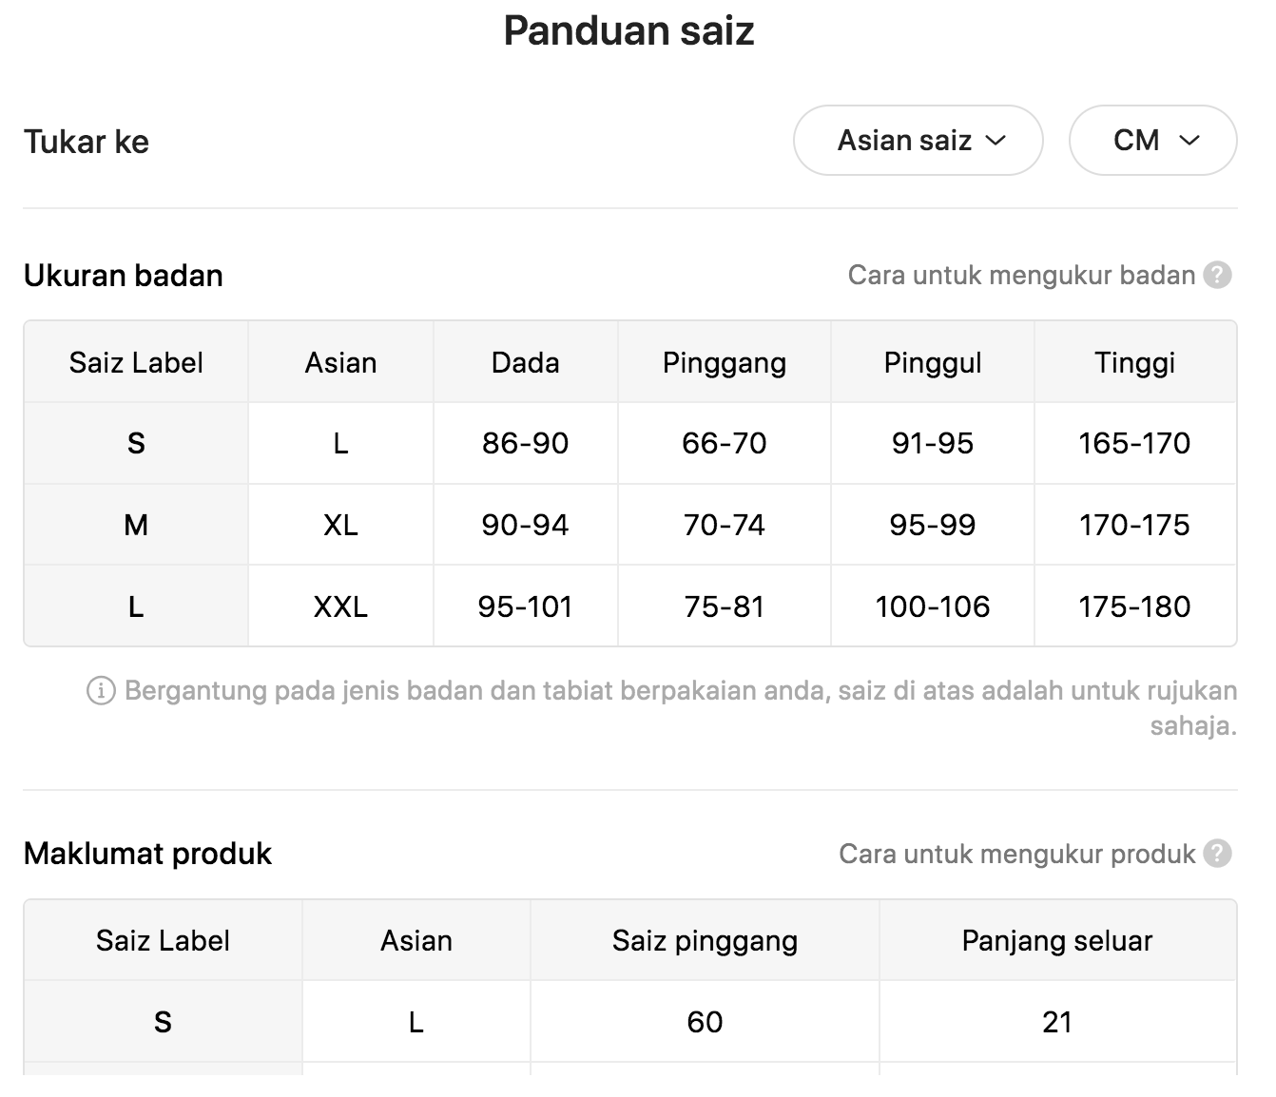Image resolution: width=1276 pixels, height=1097 pixels.
Task: Select the L row in Ukuran badan table
Action: tap(630, 606)
